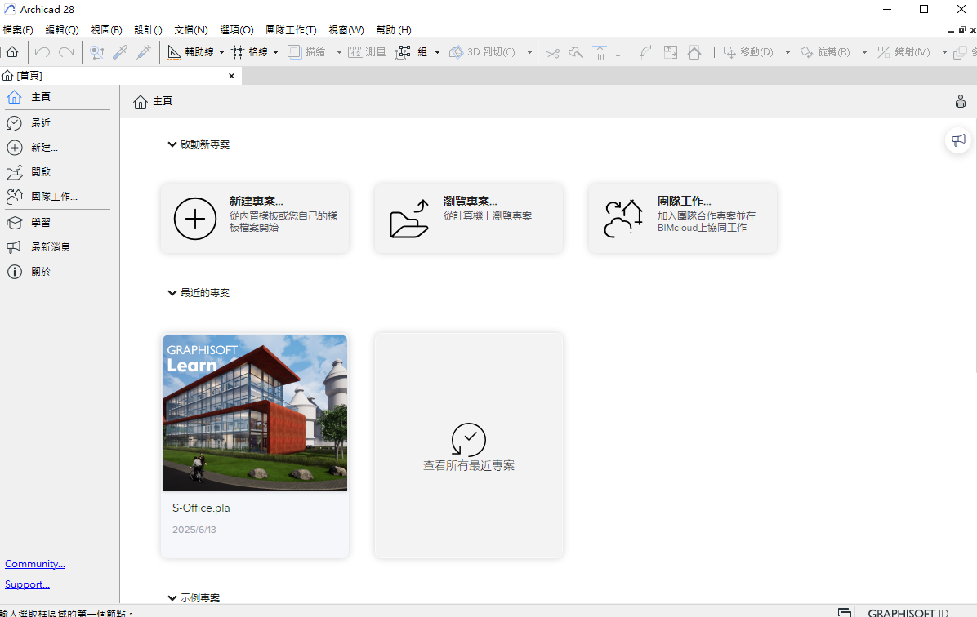The image size is (977, 617).
Task: Click the Intersect icon with upward arrow
Action: click(x=600, y=52)
